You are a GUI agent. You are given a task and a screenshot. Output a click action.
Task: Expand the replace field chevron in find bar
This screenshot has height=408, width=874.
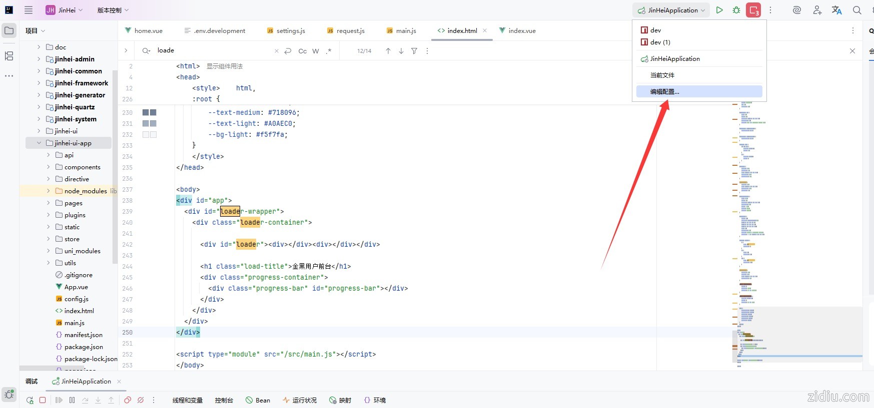click(126, 50)
